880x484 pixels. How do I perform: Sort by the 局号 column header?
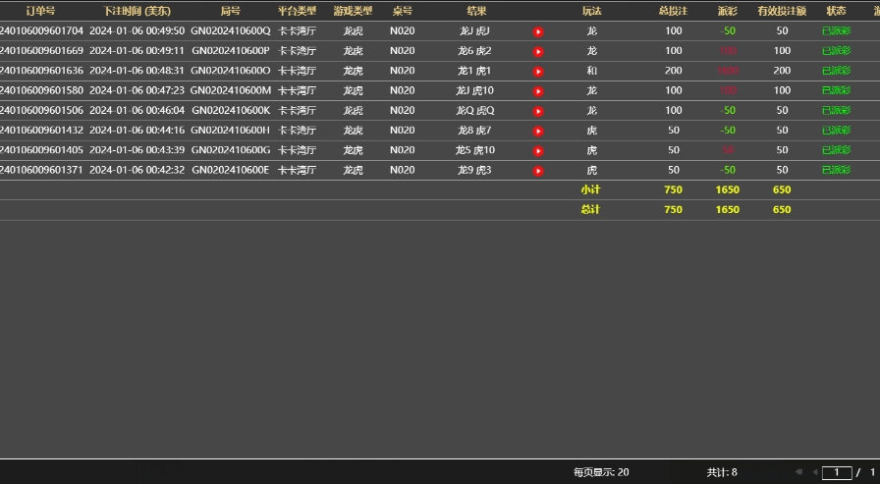pyautogui.click(x=230, y=11)
